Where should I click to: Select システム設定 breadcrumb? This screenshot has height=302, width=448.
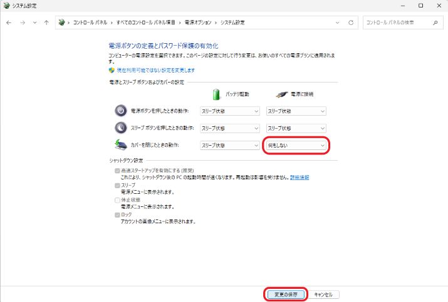[x=232, y=23]
